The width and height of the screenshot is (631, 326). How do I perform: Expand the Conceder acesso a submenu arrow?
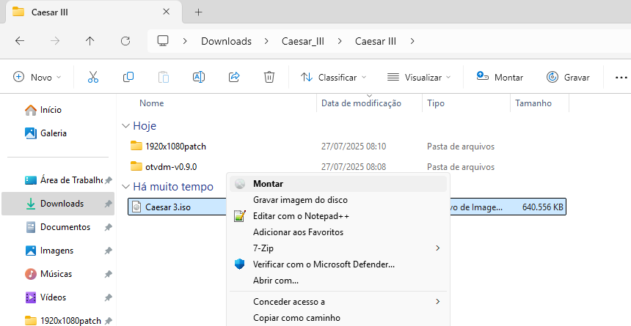[438, 302]
